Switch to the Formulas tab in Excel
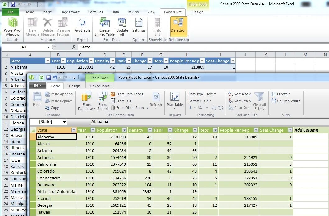The height and width of the screenshot is (216, 329). click(95, 12)
